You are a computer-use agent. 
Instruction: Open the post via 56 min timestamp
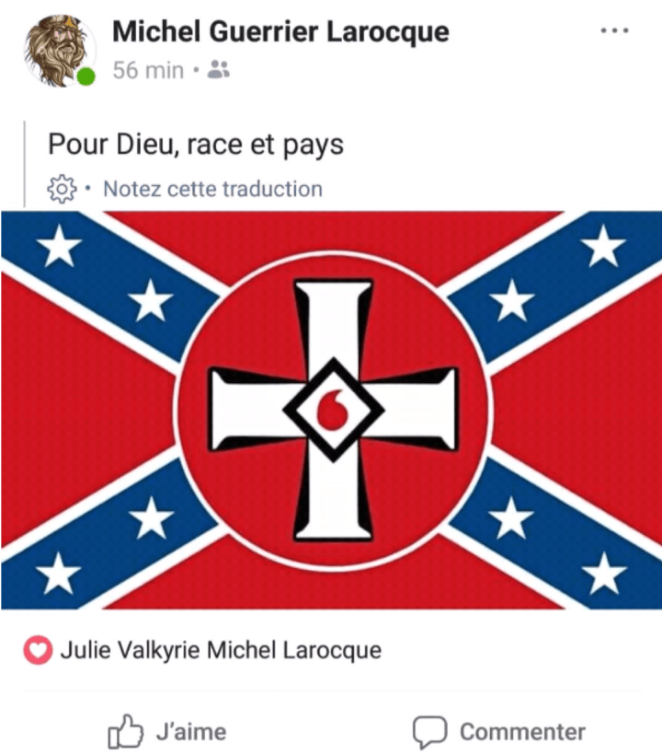(148, 70)
